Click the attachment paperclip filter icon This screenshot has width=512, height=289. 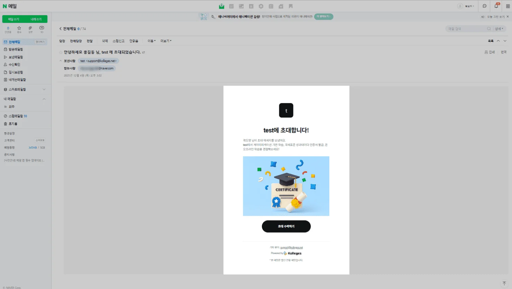pos(30,28)
